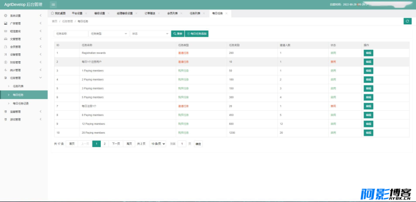Screen dimensions: 416x202
Task: Click the green refresh icon button
Action: coord(407,21)
